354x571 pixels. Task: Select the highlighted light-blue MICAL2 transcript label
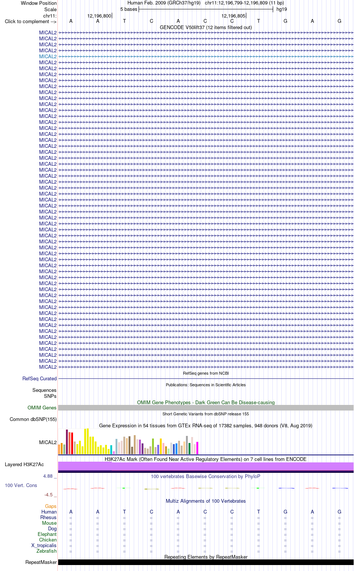coord(48,56)
